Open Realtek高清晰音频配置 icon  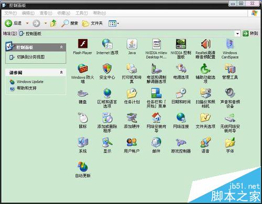(205, 44)
